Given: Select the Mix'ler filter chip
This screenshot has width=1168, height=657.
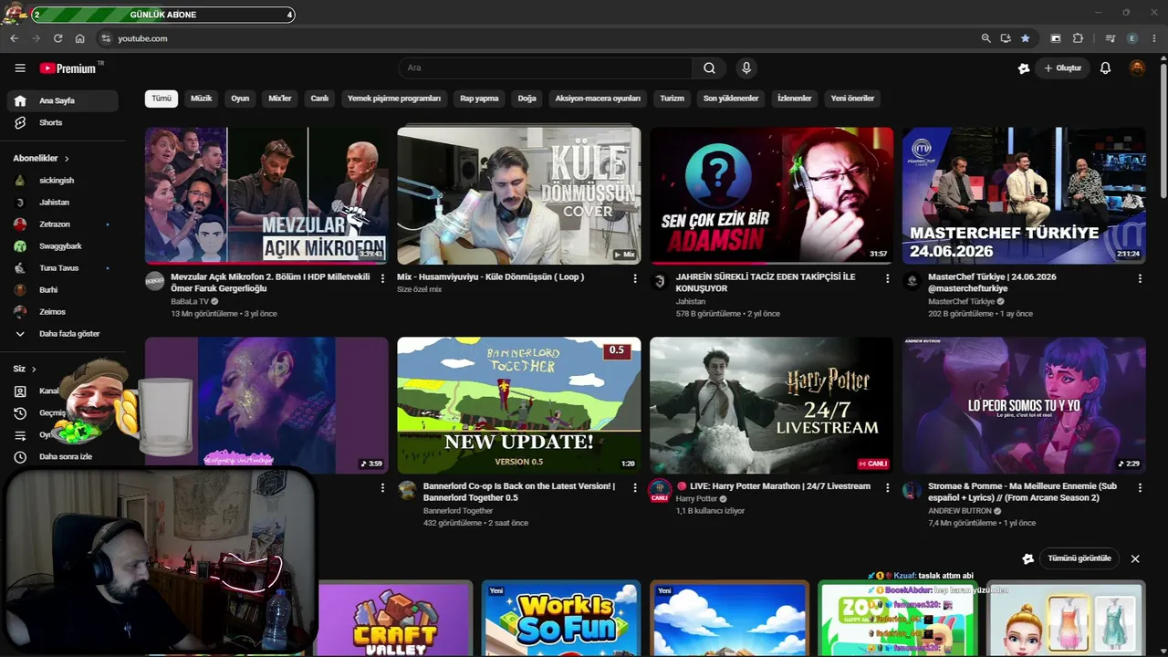Looking at the screenshot, I should [280, 99].
